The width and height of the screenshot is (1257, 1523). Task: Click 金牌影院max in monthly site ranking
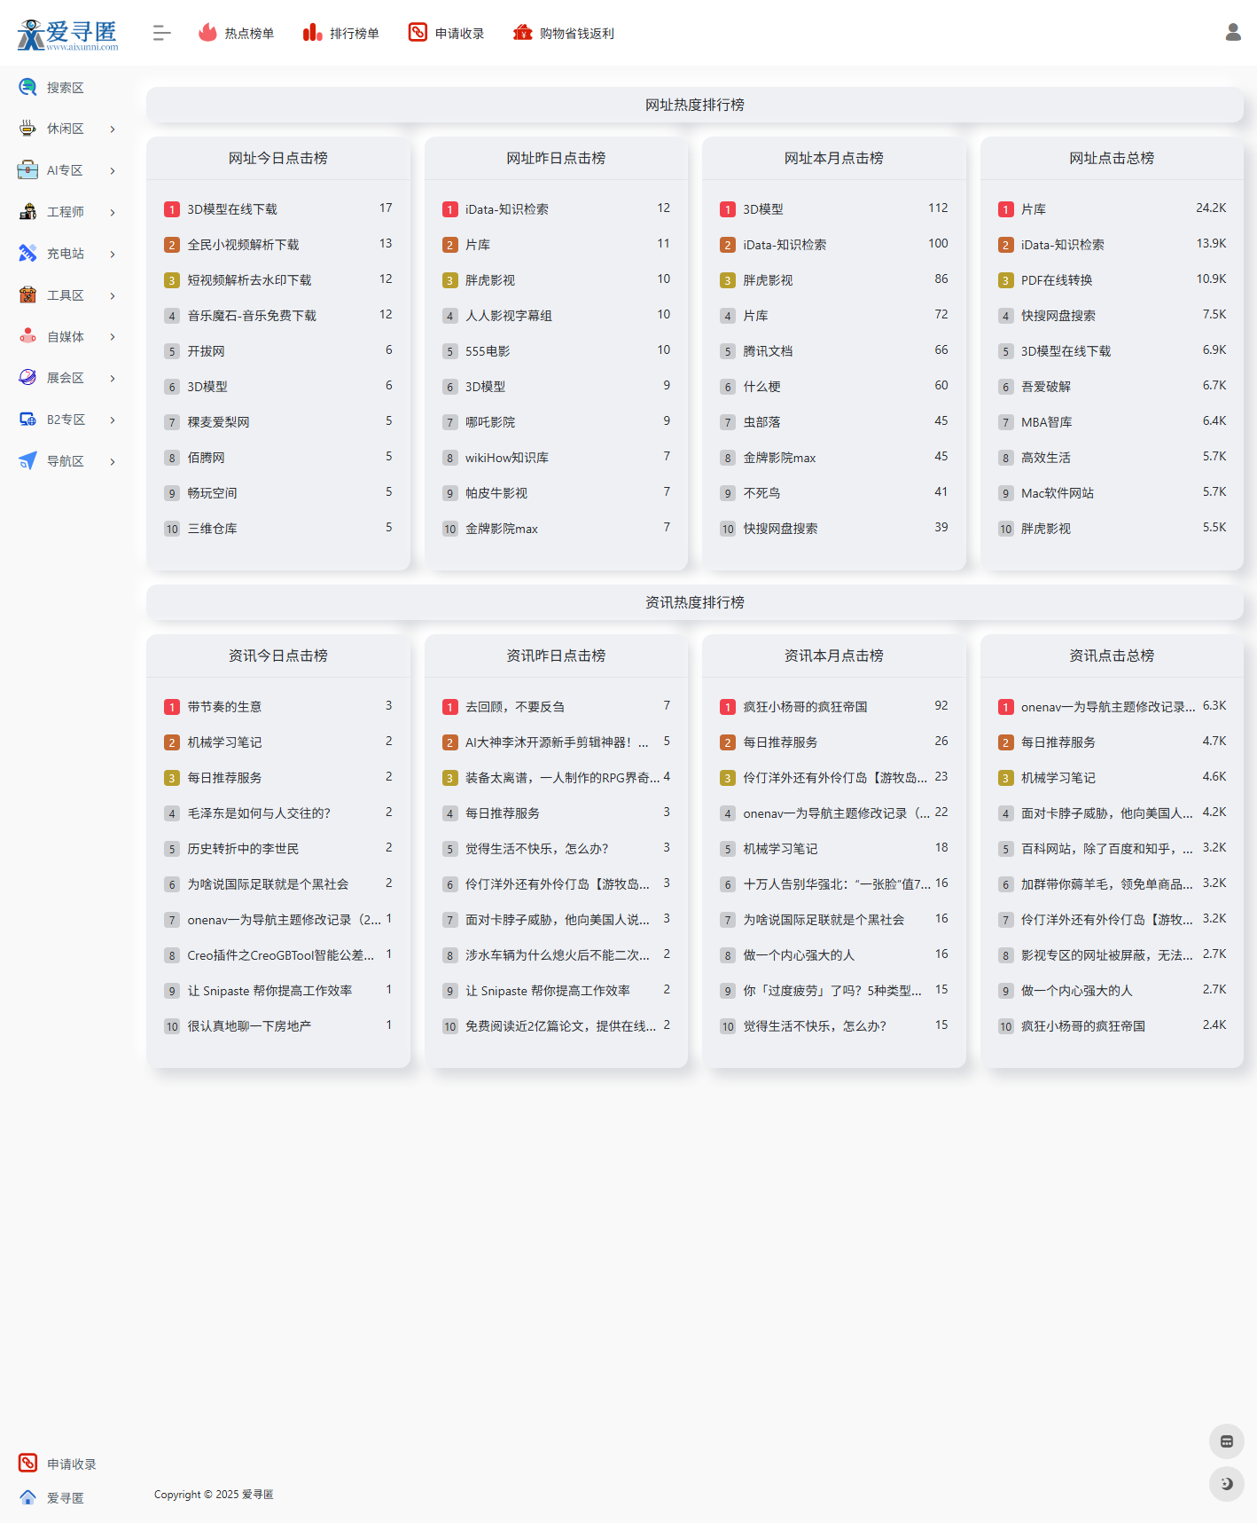(779, 458)
